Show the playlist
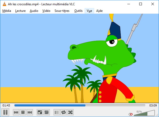 coord(57,112)
